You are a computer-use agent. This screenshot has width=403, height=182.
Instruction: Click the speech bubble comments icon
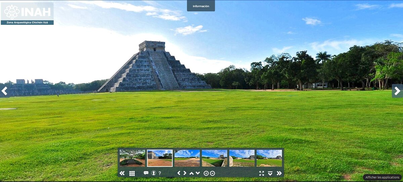click(146, 173)
